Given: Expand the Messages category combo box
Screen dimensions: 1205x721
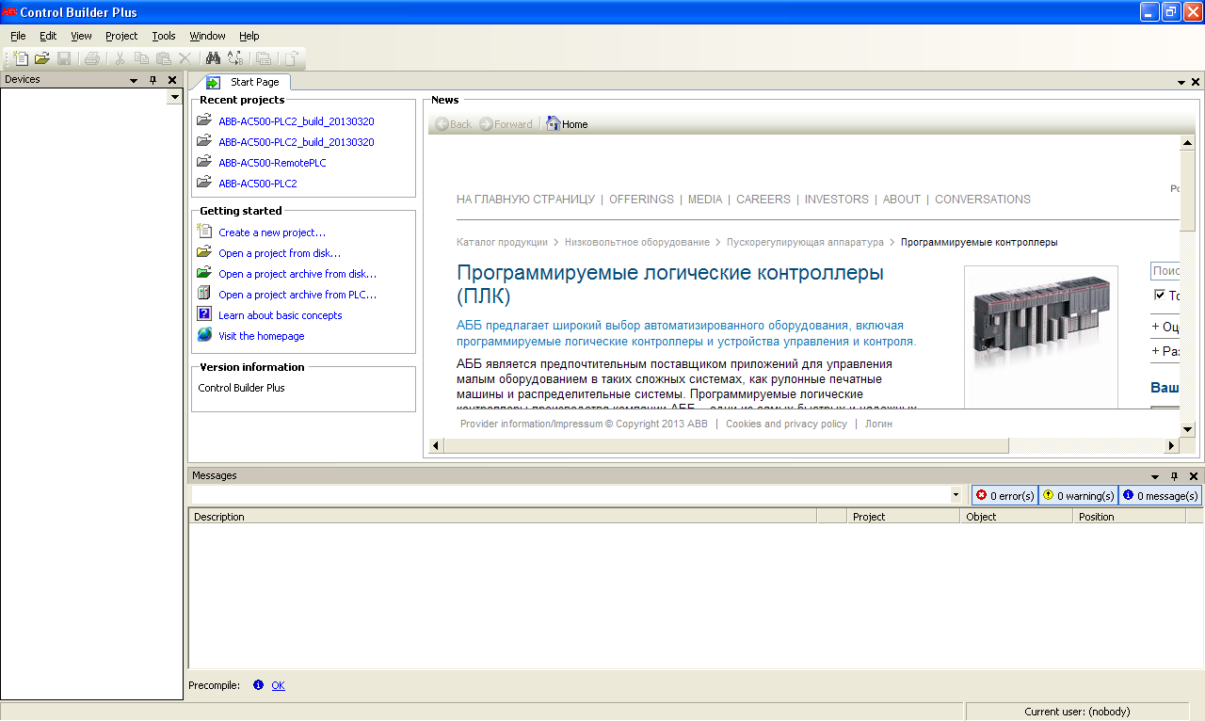Looking at the screenshot, I should [x=956, y=495].
